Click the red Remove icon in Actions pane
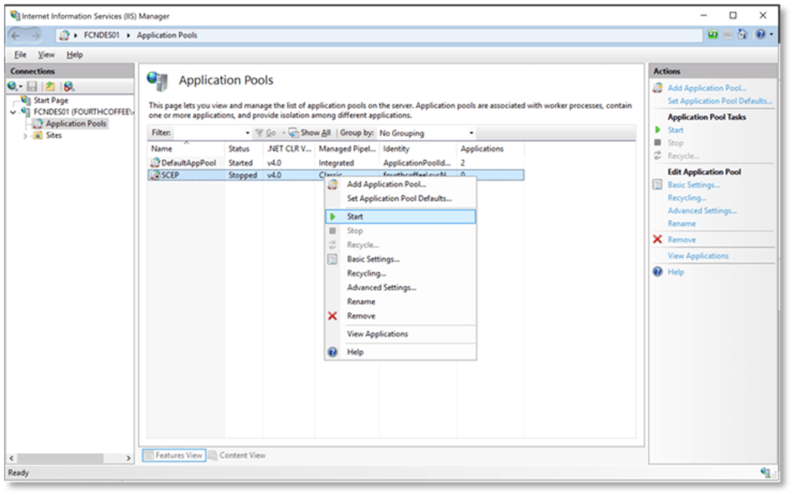This screenshot has height=495, width=793. [658, 240]
